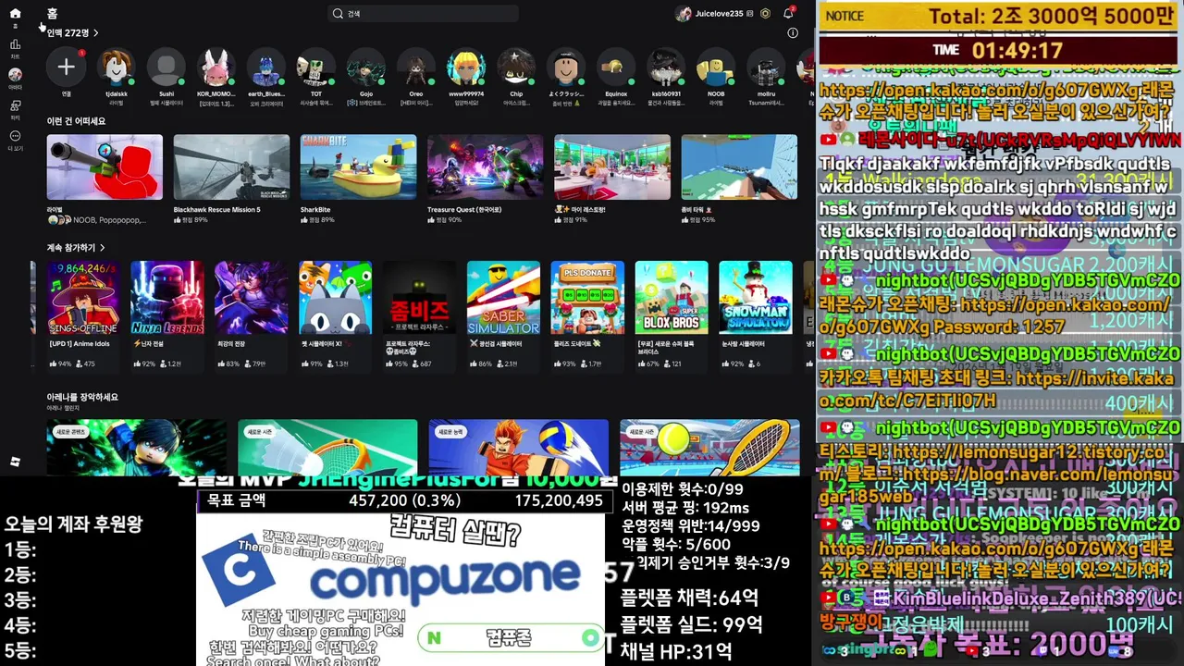
Task: Open the notifications bell icon
Action: [x=788, y=14]
